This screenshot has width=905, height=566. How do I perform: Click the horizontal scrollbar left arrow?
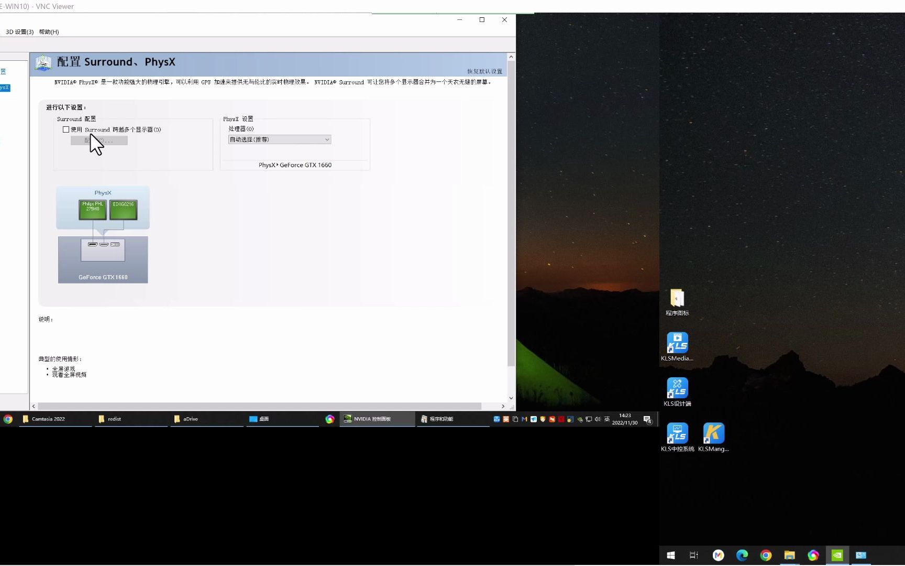pyautogui.click(x=34, y=406)
